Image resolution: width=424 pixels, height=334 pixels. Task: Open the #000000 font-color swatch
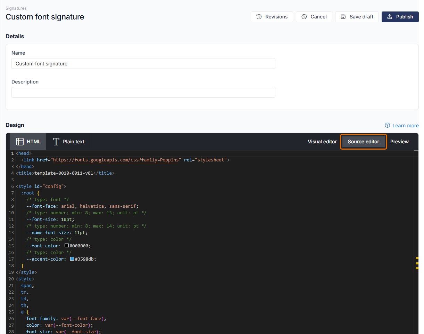point(67,246)
